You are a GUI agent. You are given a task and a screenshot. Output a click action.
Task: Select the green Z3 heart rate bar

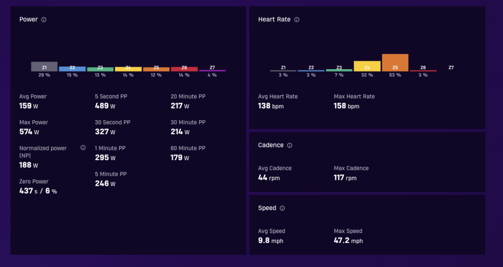339,70
